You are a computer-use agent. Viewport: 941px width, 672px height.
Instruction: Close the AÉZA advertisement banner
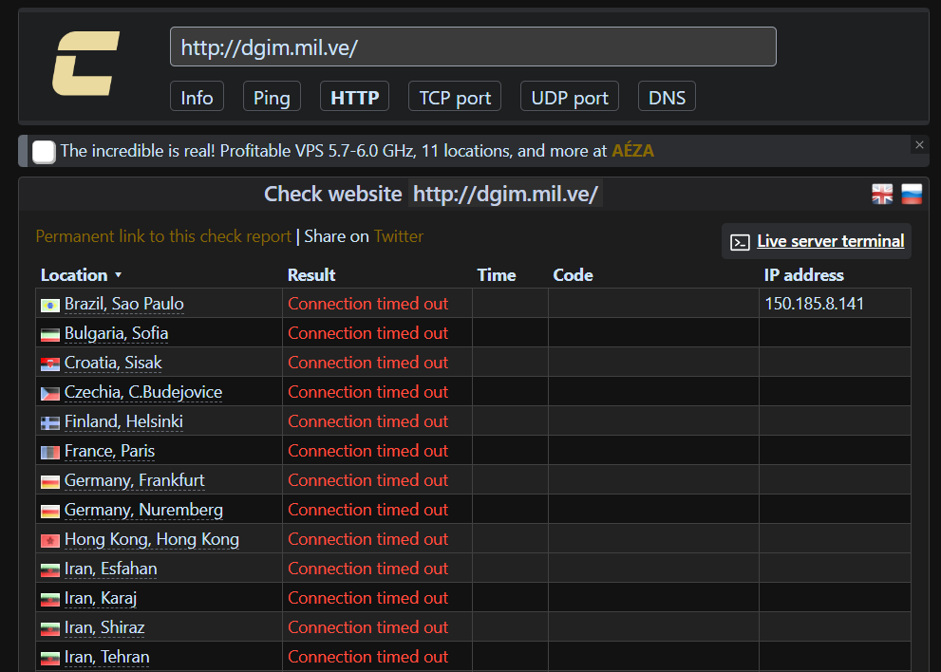pos(919,144)
